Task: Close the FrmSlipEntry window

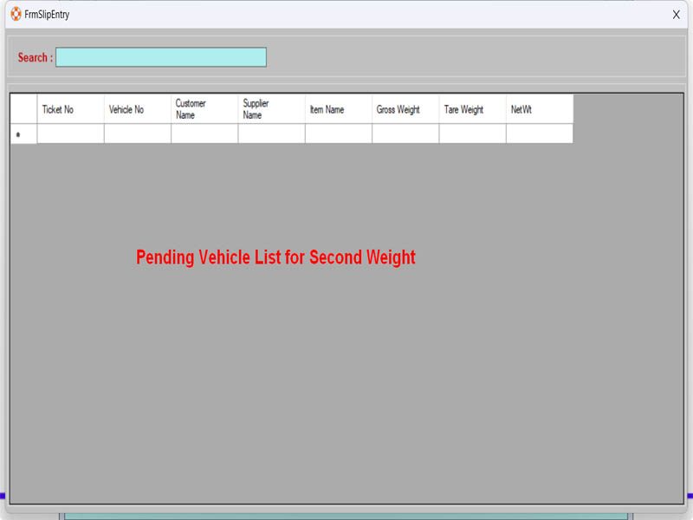Action: [676, 15]
